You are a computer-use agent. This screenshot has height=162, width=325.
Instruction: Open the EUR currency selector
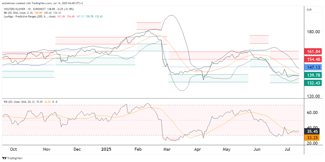click(313, 9)
